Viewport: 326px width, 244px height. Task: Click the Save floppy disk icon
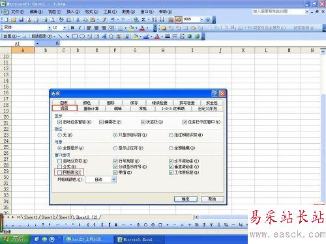coord(21,20)
